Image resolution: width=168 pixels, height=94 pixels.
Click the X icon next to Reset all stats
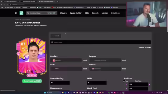[x=139, y=48]
